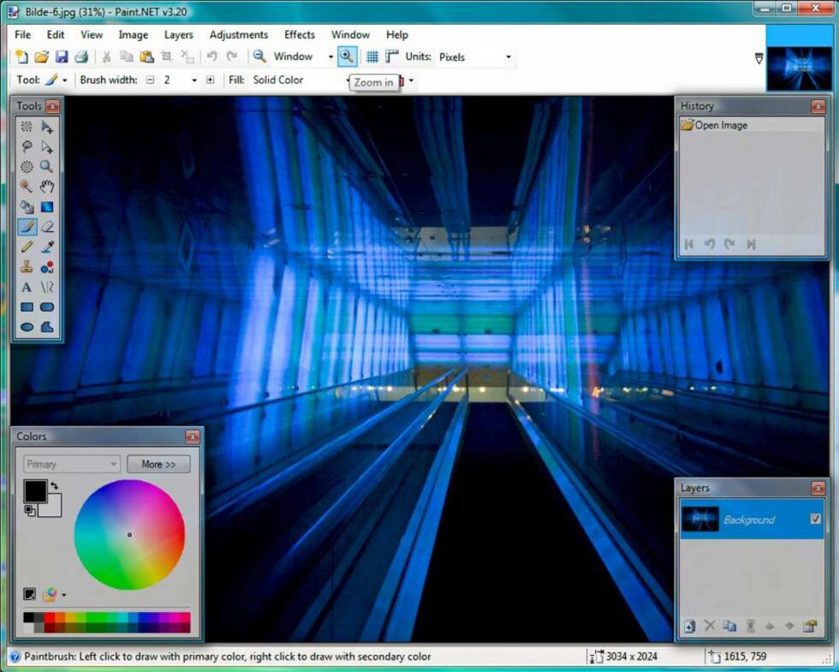The width and height of the screenshot is (839, 672).
Task: Open the Image menu
Action: [x=134, y=35]
